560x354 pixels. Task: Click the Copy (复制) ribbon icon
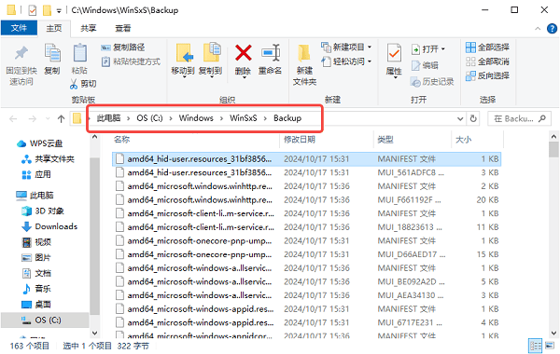(x=52, y=53)
